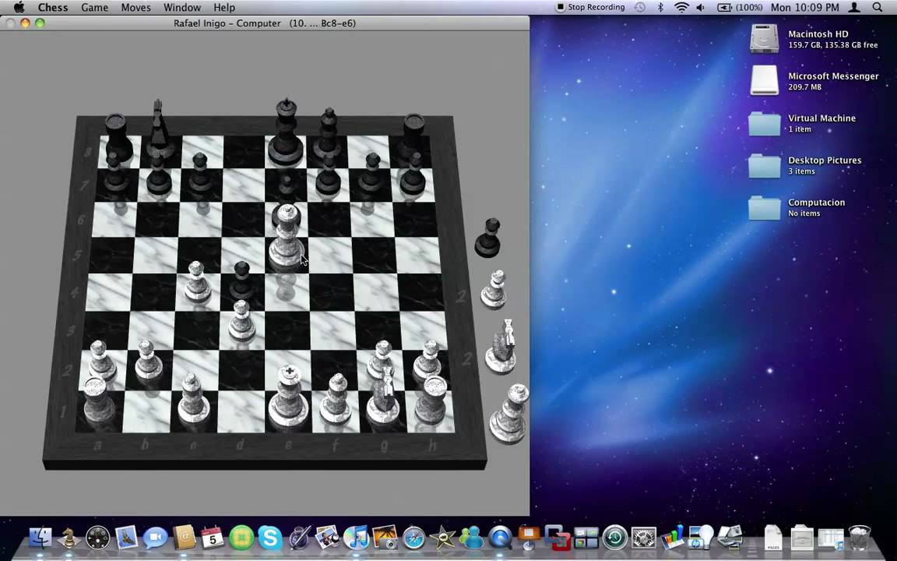Open iChat from the Dock
Screen dimensions: 897x561
click(155, 538)
